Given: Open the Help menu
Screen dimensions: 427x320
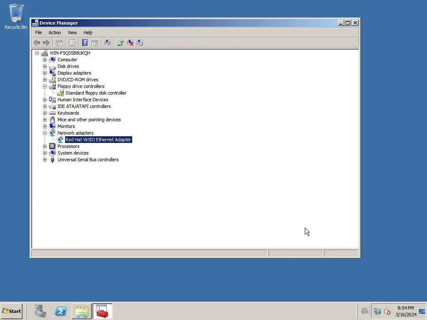Looking at the screenshot, I should pos(88,32).
